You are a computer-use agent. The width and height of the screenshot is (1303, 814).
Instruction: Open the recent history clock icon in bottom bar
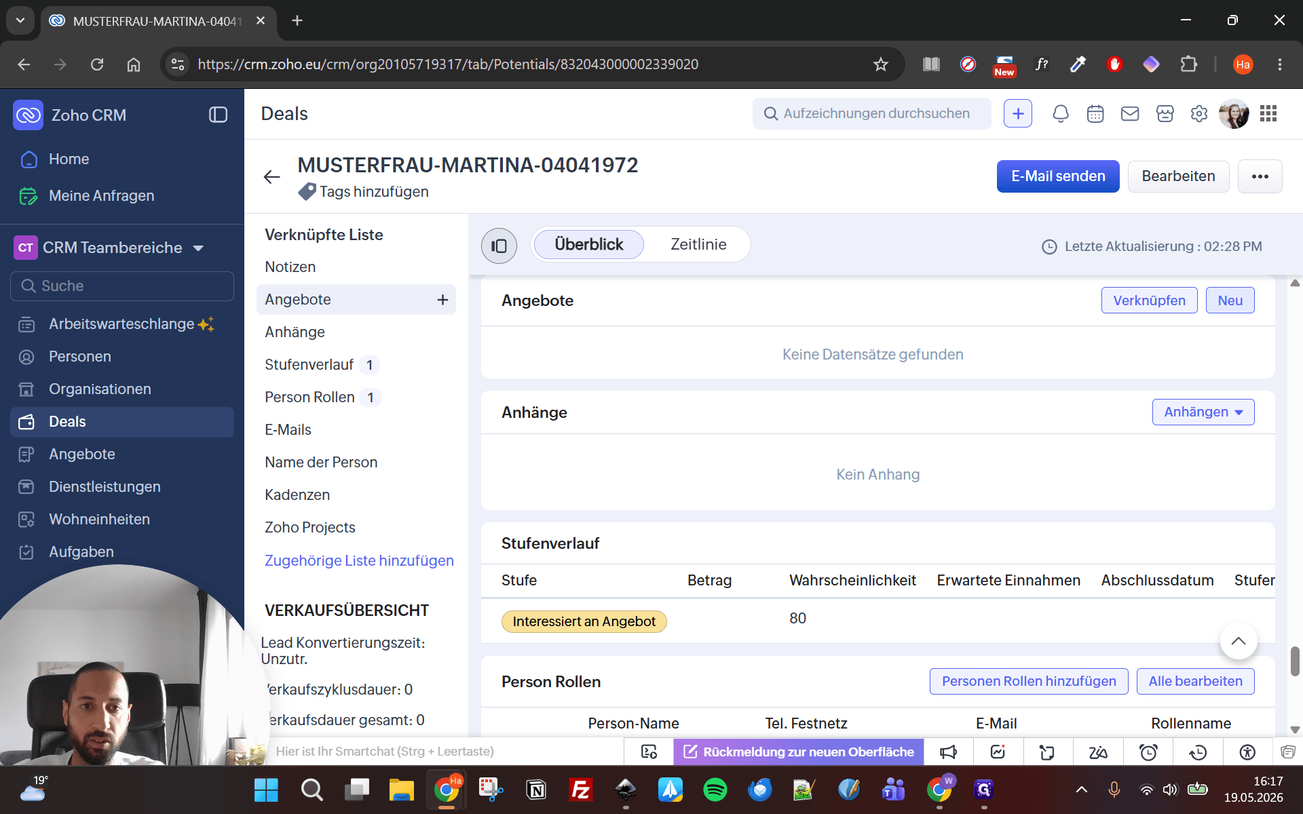1198,752
